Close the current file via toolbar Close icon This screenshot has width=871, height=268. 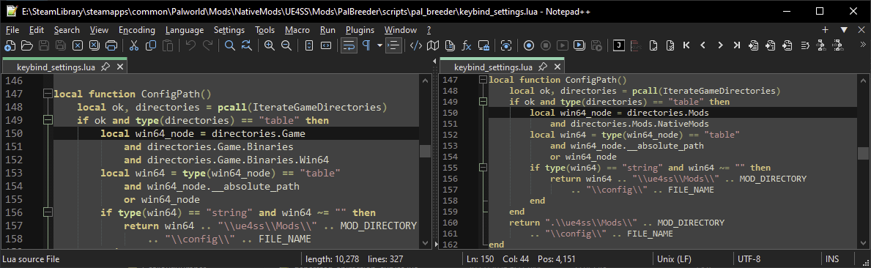[x=78, y=45]
